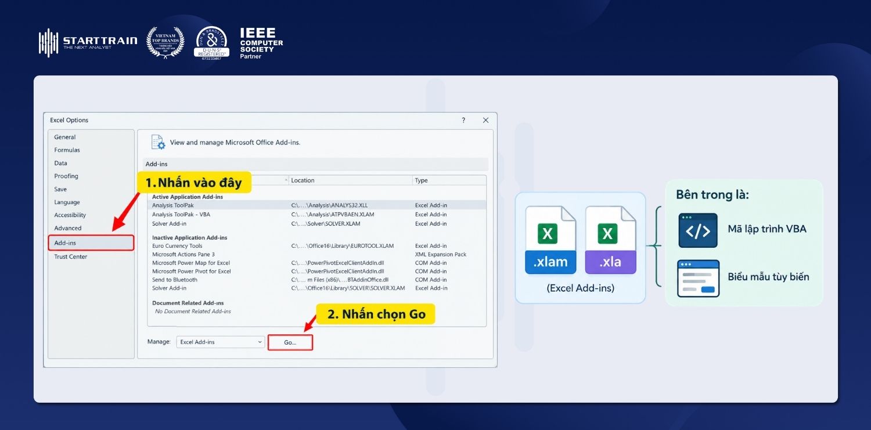Click the Mã lập trình VBA label
871x430 pixels.
tap(767, 229)
